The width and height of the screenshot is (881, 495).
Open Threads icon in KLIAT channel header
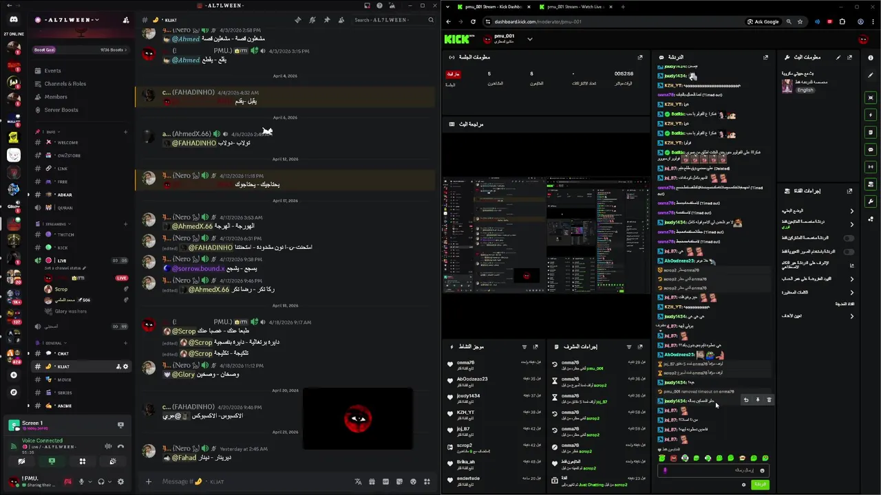tap(298, 20)
